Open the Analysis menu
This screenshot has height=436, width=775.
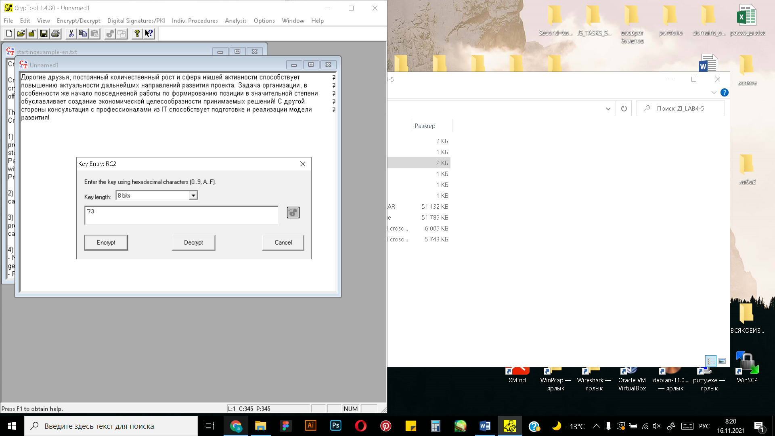click(x=236, y=21)
